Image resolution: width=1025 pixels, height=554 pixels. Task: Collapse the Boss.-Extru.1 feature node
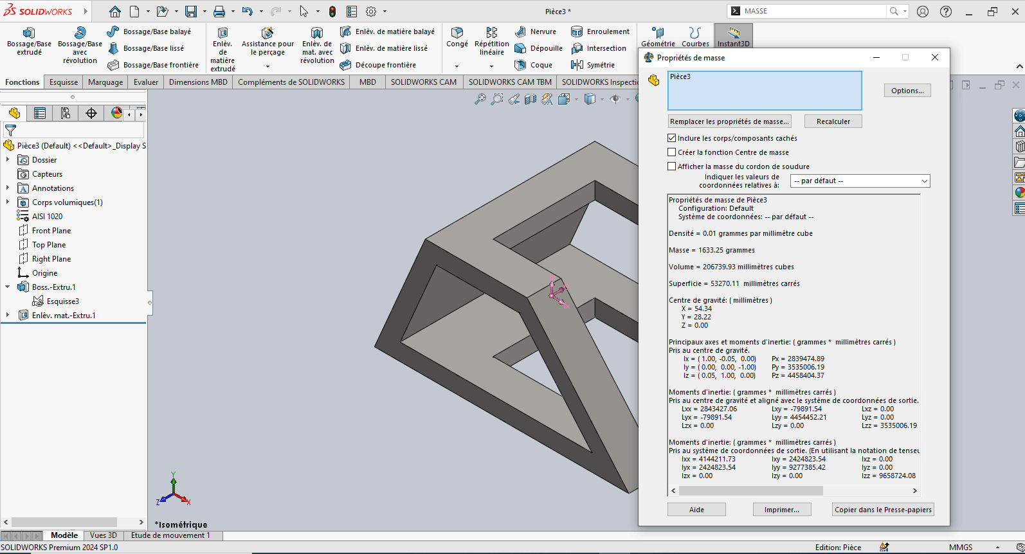tap(8, 287)
